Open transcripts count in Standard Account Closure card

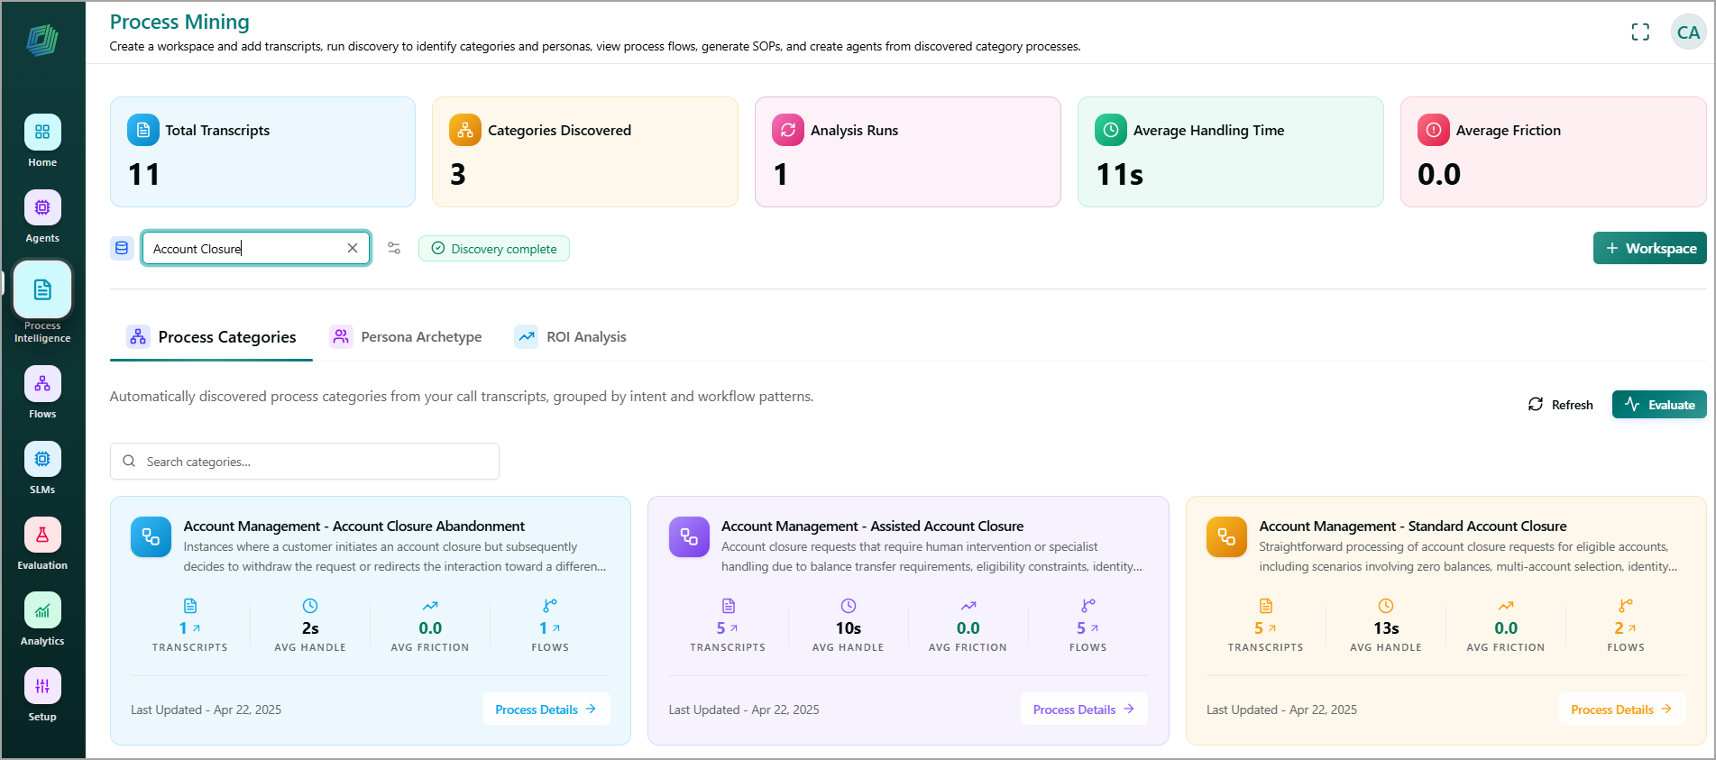point(1266,628)
